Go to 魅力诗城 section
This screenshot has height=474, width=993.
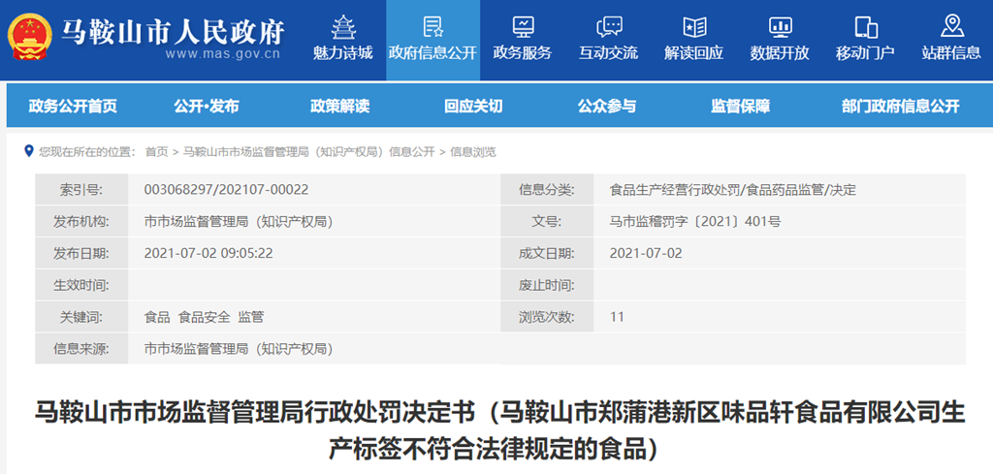point(342,53)
